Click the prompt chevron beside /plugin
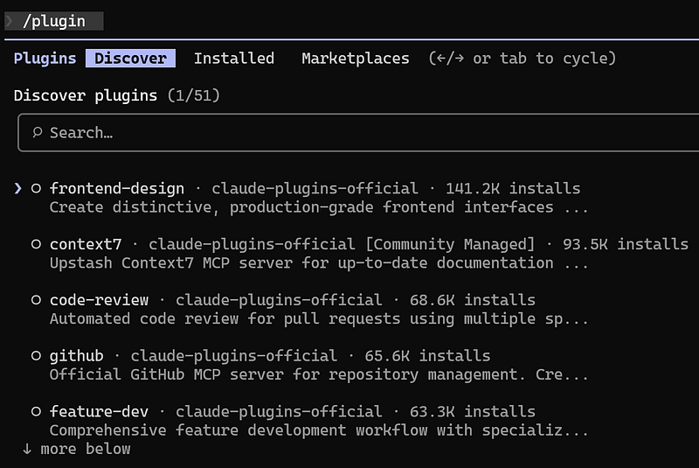The height and width of the screenshot is (468, 699). pos(10,21)
